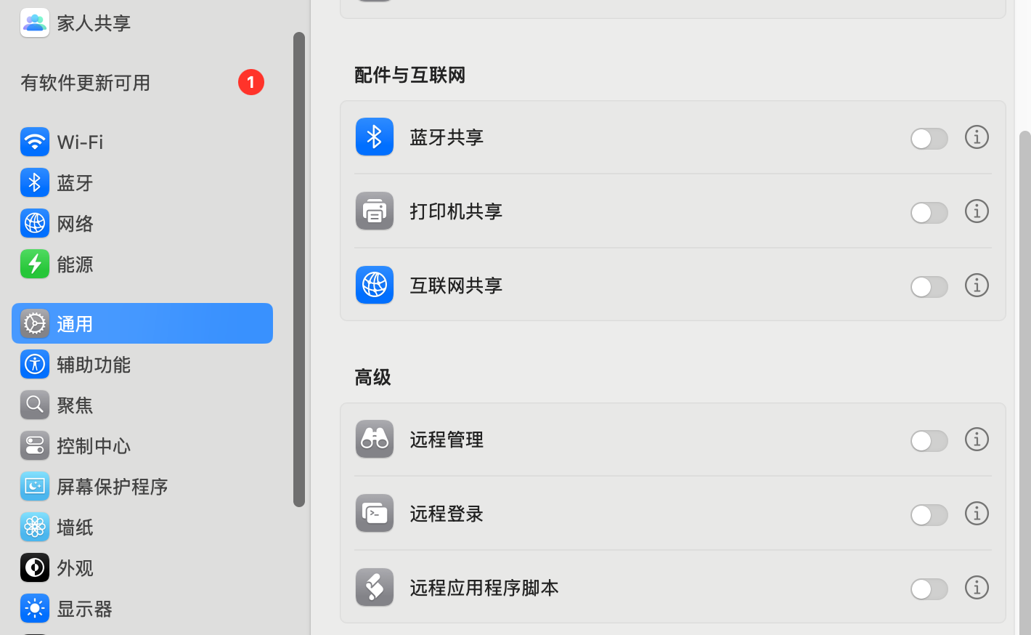Open Bluetooth settings via the 蓝牙 icon

35,182
